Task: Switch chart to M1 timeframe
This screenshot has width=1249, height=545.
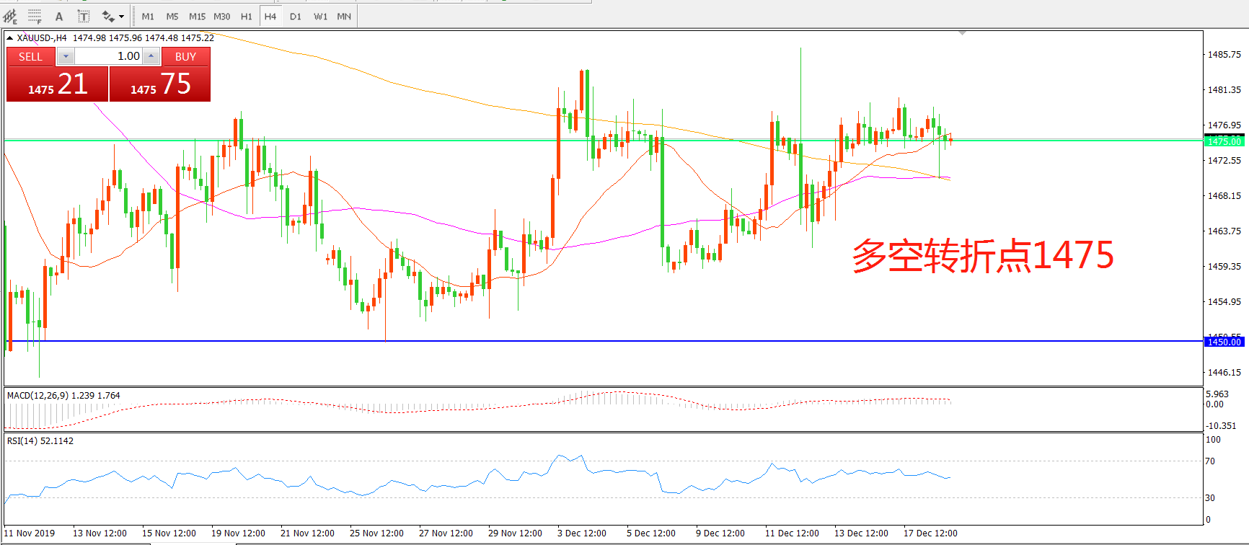Action: tap(148, 16)
